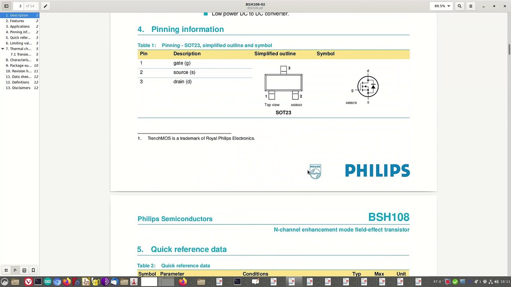Screen dimensions: 511x287
Task: Go to outline entry 11. Data sheet
Action: point(20,77)
